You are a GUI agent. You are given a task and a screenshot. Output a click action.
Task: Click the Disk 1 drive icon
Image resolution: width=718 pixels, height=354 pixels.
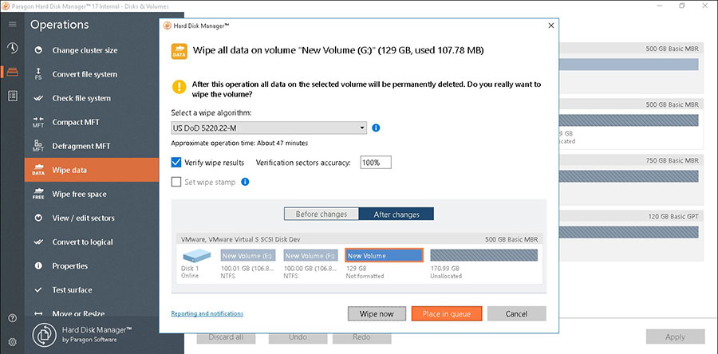pos(197,256)
